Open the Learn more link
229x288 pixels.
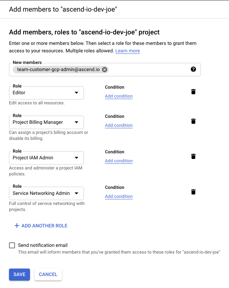pos(127,51)
